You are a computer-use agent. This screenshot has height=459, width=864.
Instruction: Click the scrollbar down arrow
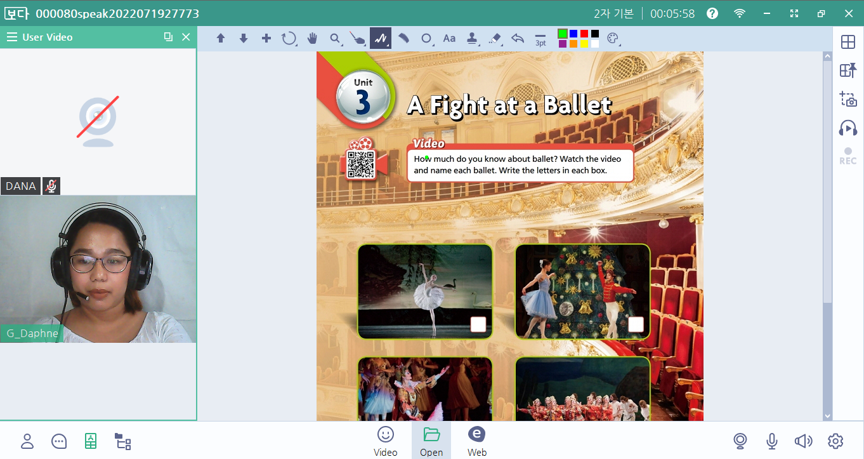(x=827, y=416)
